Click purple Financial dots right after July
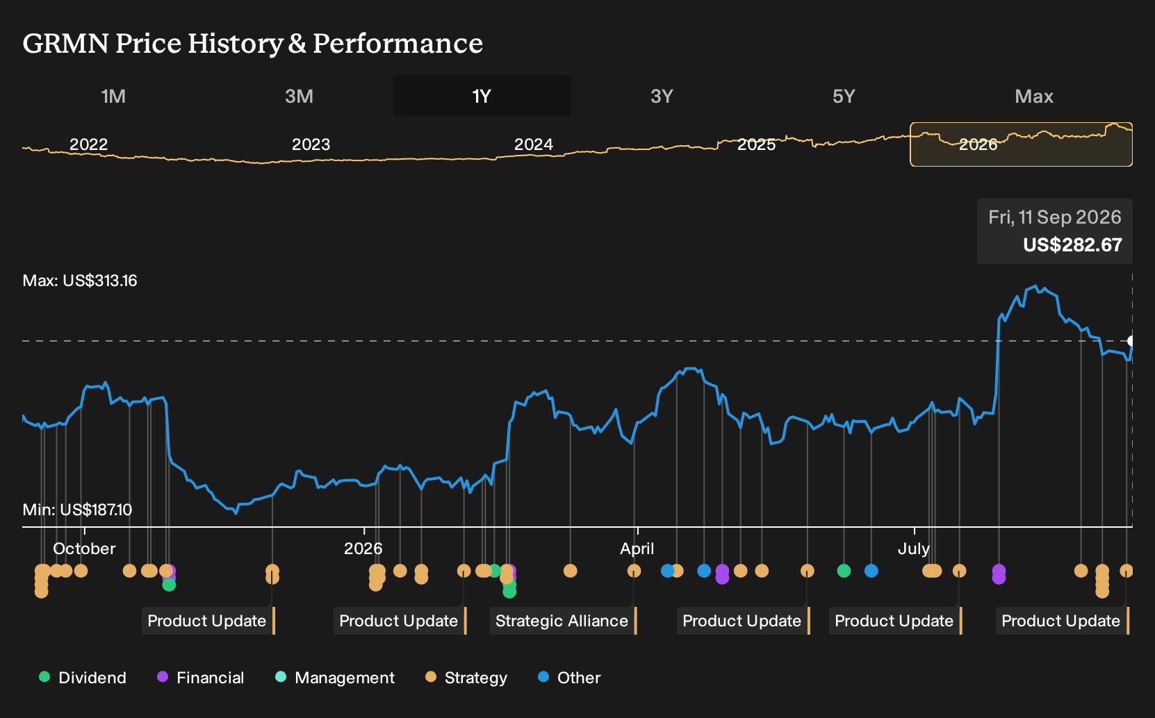The width and height of the screenshot is (1155, 718). 999,574
